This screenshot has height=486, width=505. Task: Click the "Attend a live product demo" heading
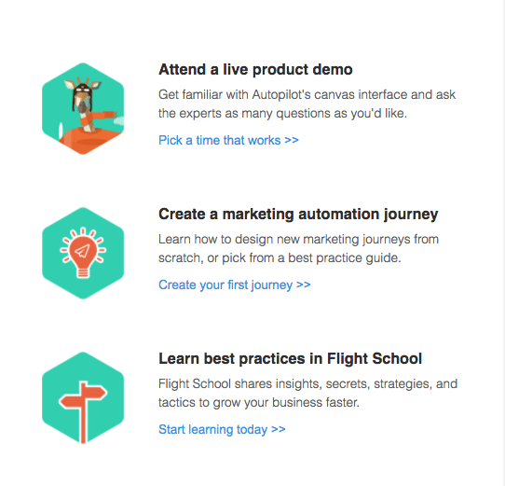pos(255,69)
